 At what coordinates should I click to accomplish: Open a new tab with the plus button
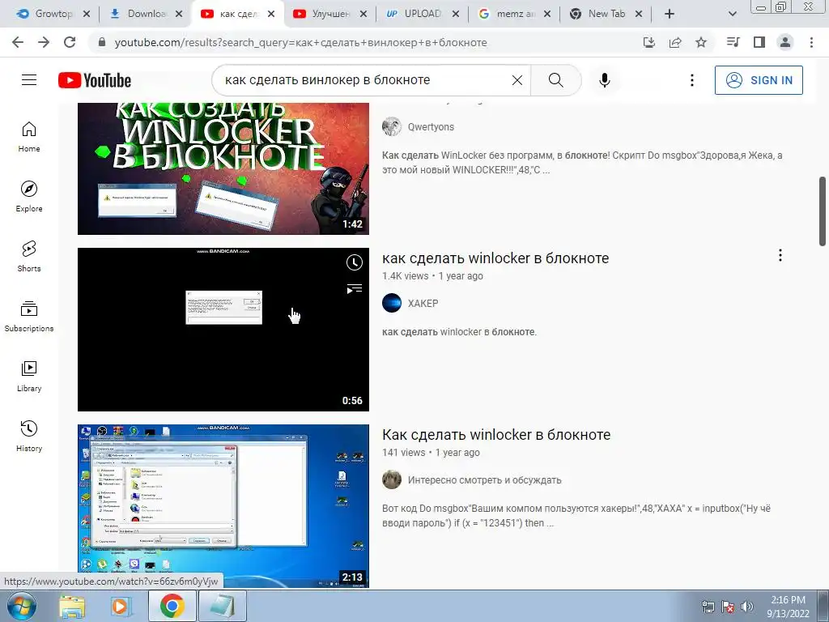[670, 14]
